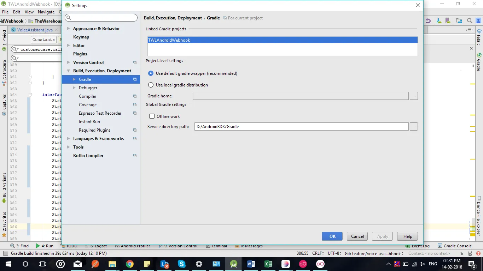Open the Build Variants tool window
The width and height of the screenshot is (483, 271).
pos(4,187)
